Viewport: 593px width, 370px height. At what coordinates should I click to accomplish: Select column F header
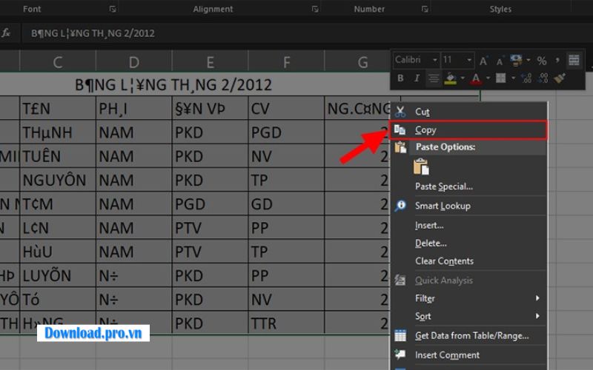pos(286,62)
